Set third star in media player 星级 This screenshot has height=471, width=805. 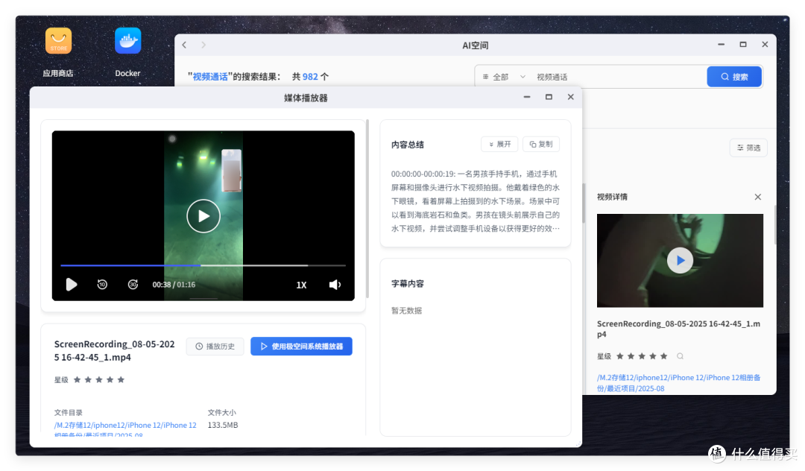(99, 379)
